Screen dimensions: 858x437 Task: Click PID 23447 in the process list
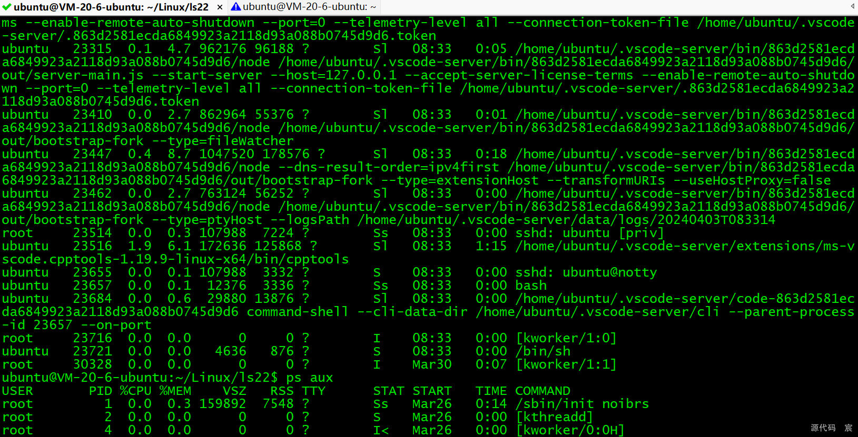coord(92,154)
